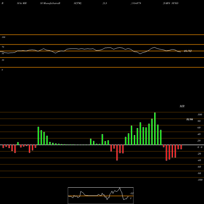The width and height of the screenshot is (204, 204).
Task: Select the ')514378' stock code text
Action: (x=136, y=3)
